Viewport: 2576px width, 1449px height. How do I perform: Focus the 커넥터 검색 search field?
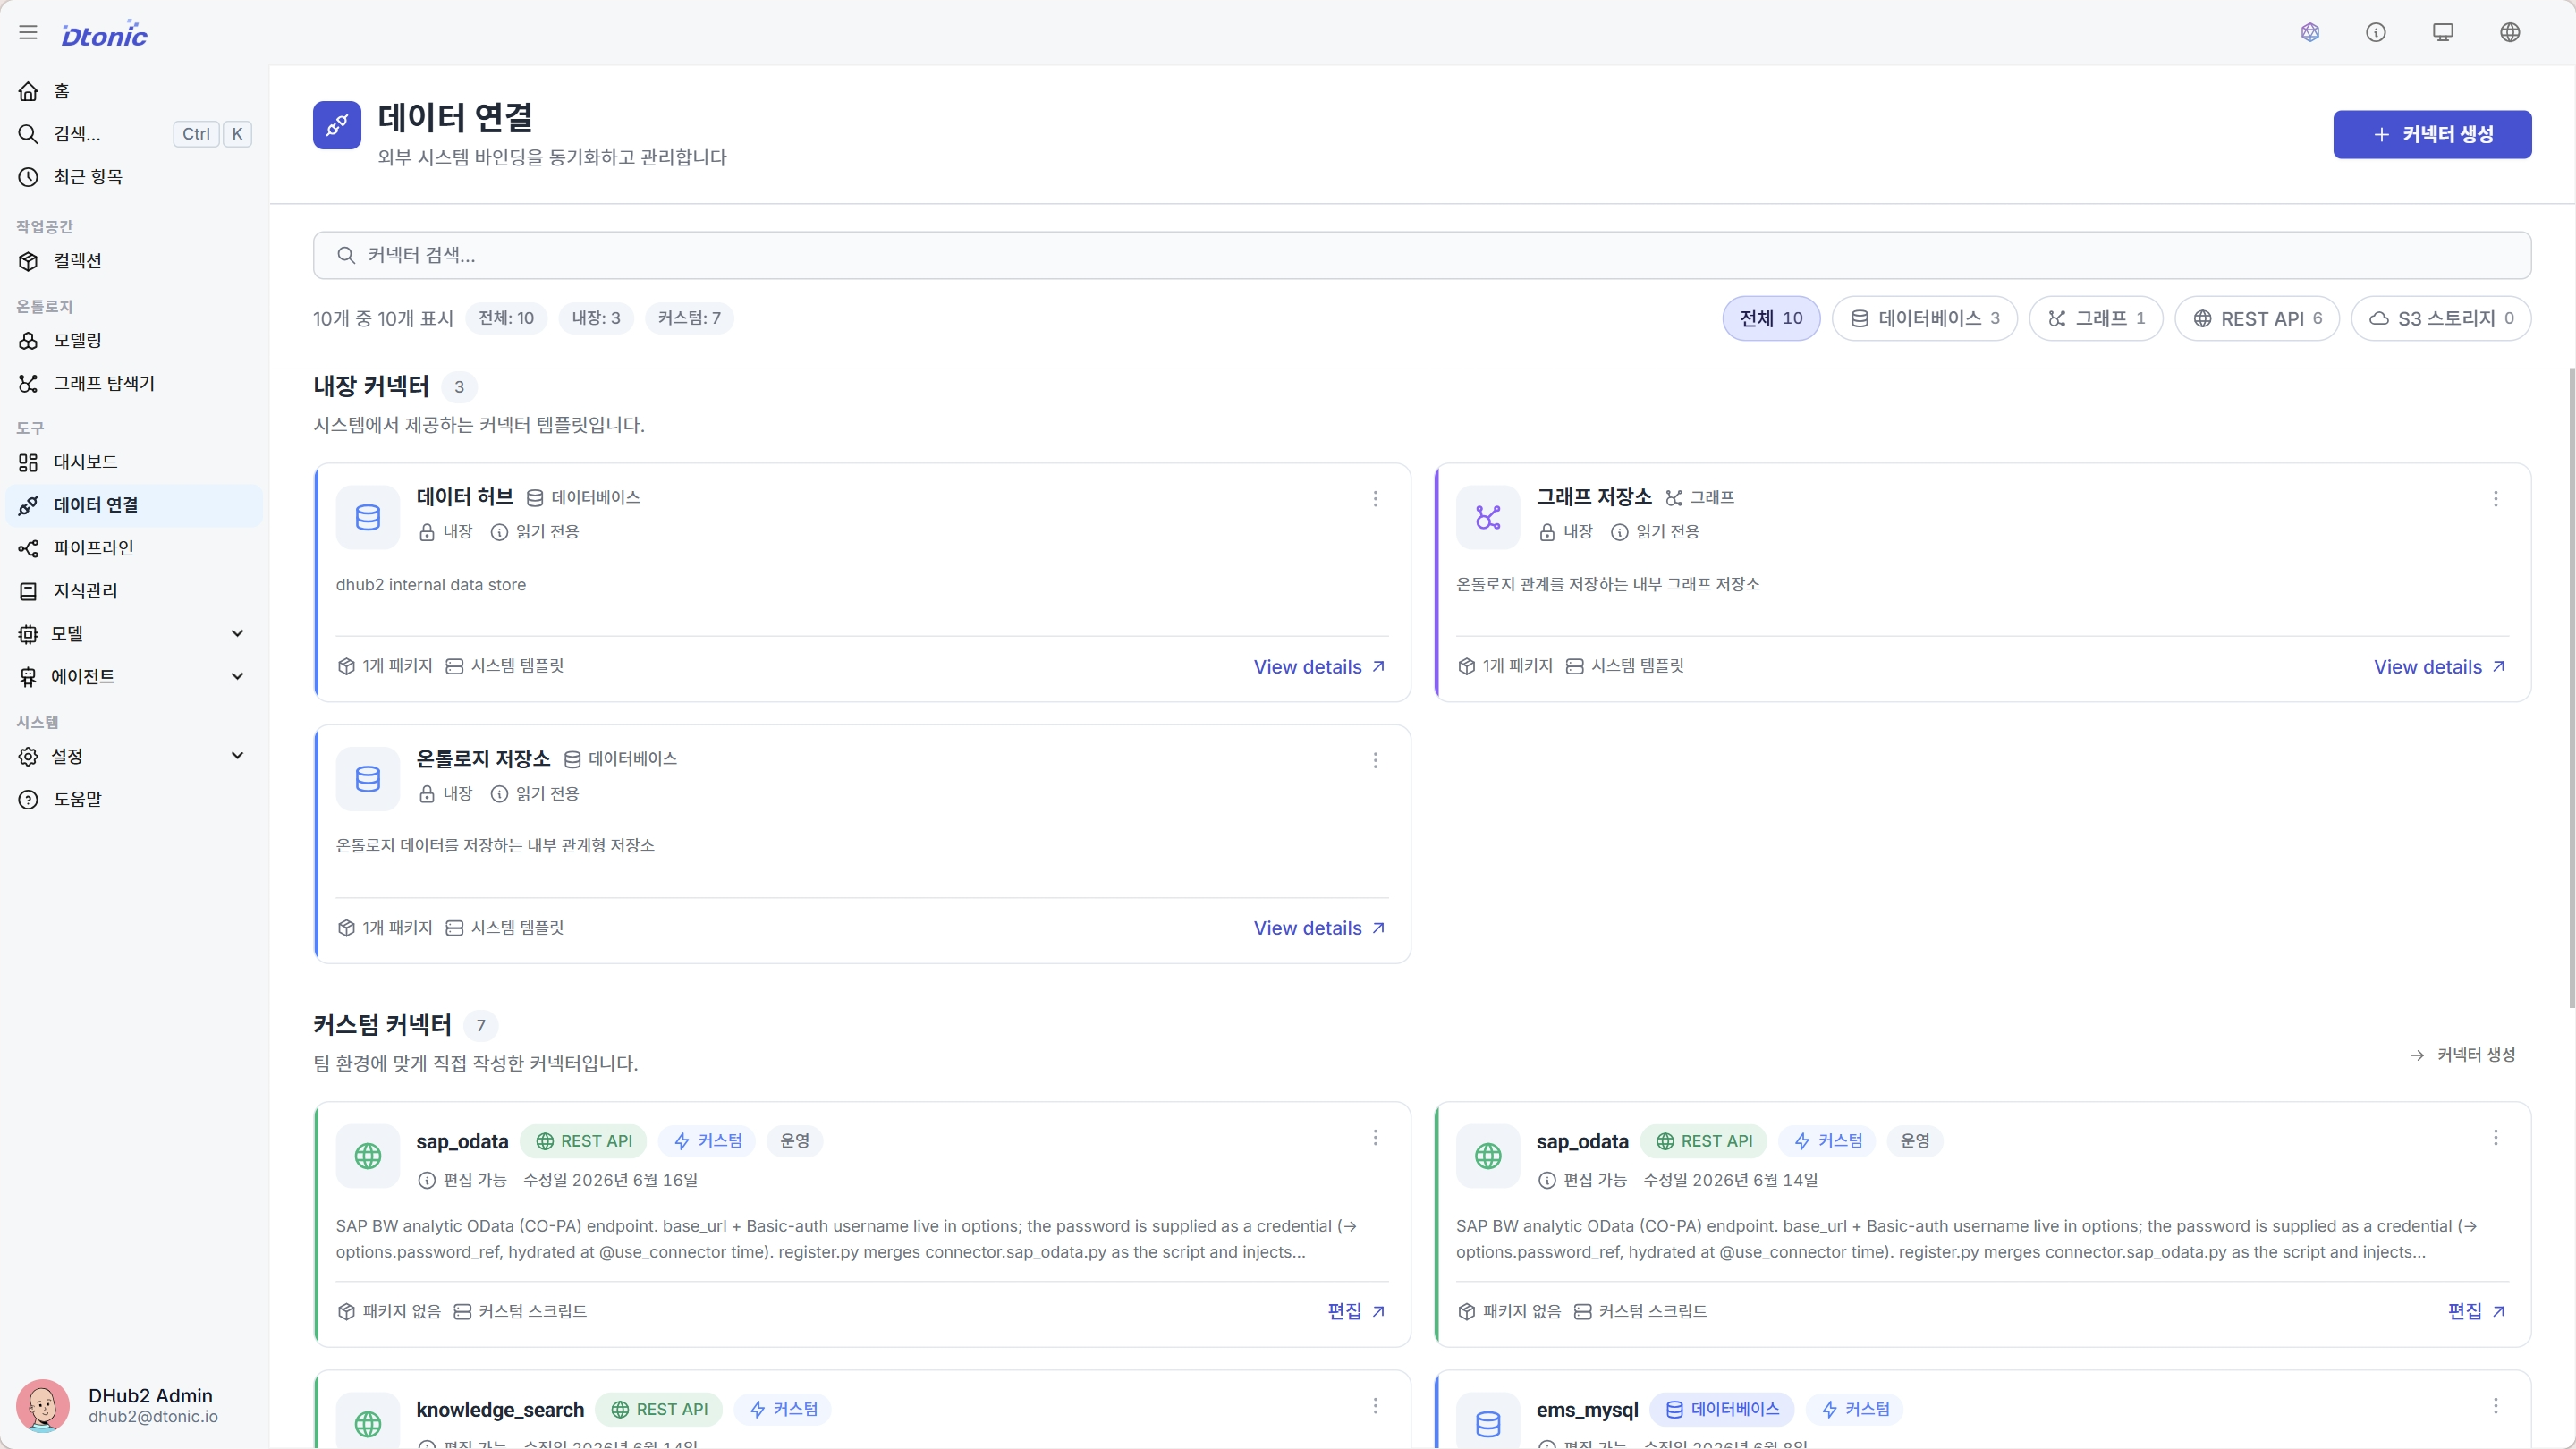tap(1422, 255)
